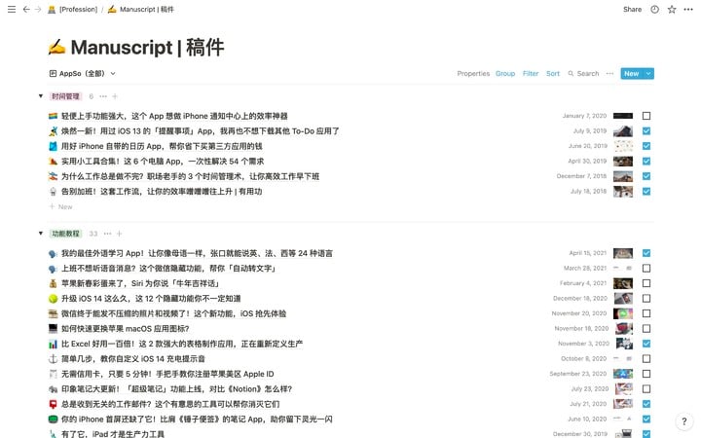Open options dots for 时间管理 group
This screenshot has height=438, width=701.
(x=103, y=96)
